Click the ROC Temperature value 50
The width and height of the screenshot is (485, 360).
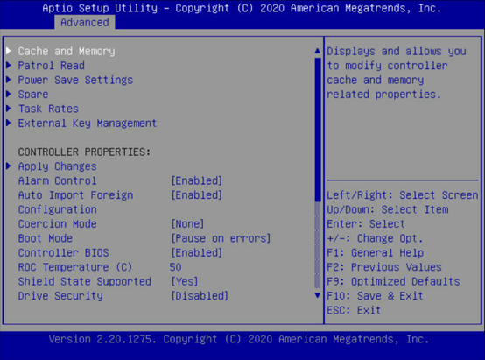point(175,267)
